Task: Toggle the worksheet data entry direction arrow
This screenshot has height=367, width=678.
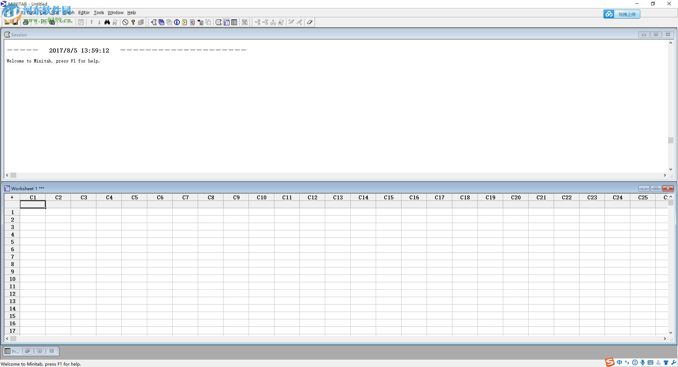Action: click(12, 197)
